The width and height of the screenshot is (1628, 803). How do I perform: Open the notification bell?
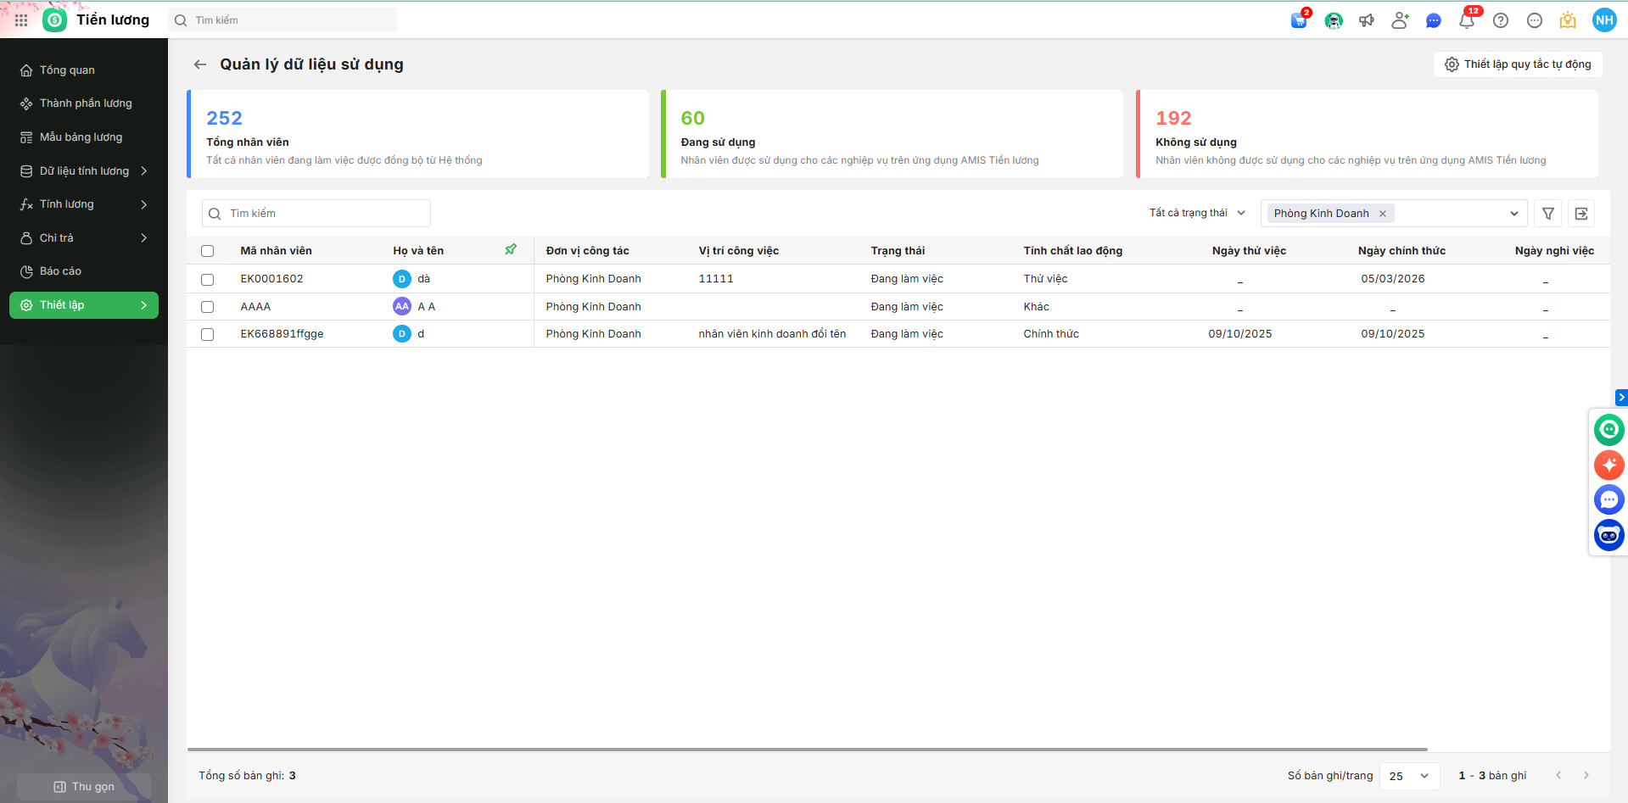[1467, 21]
